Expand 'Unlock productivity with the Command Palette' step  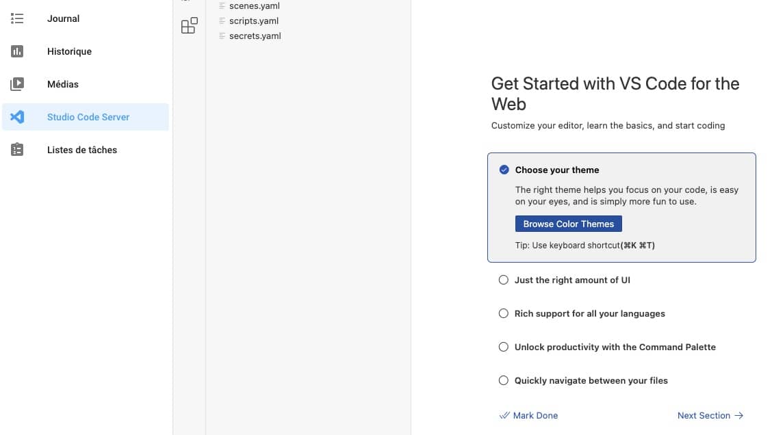coord(615,347)
